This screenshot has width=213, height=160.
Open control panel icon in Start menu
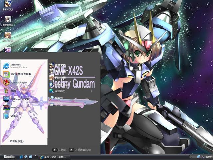pyautogui.click(x=52, y=85)
